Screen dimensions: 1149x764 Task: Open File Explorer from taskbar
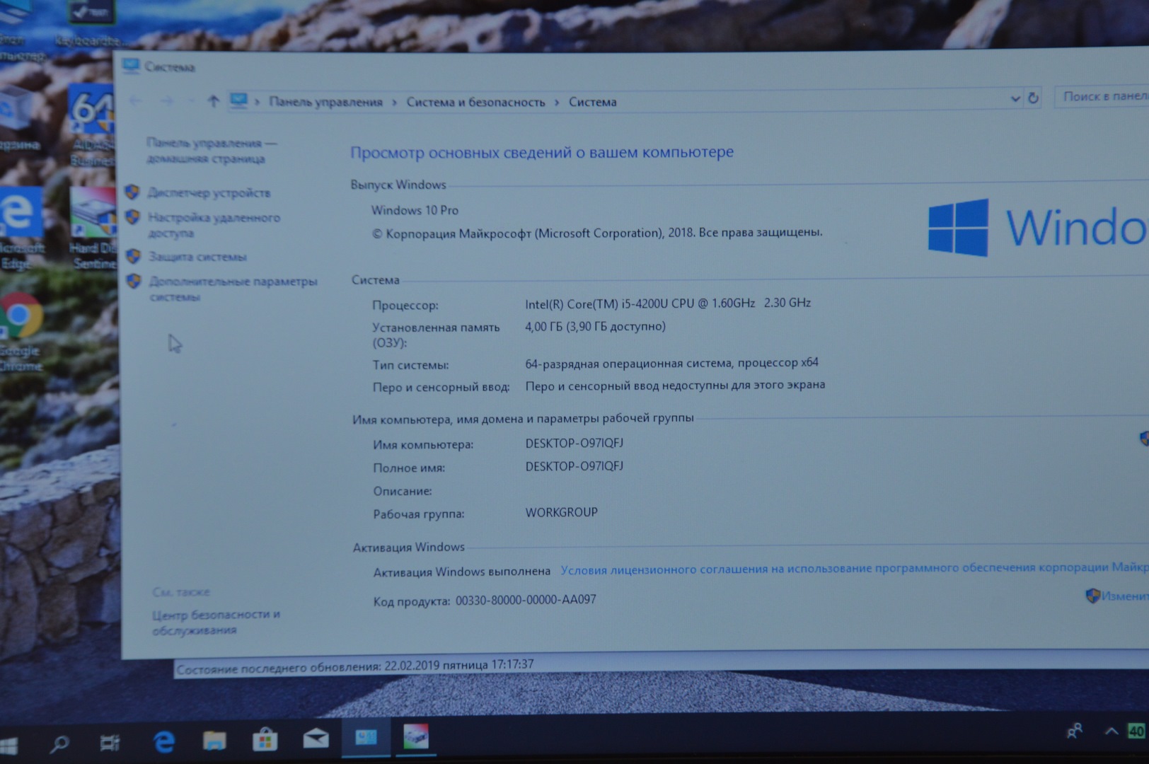214,741
